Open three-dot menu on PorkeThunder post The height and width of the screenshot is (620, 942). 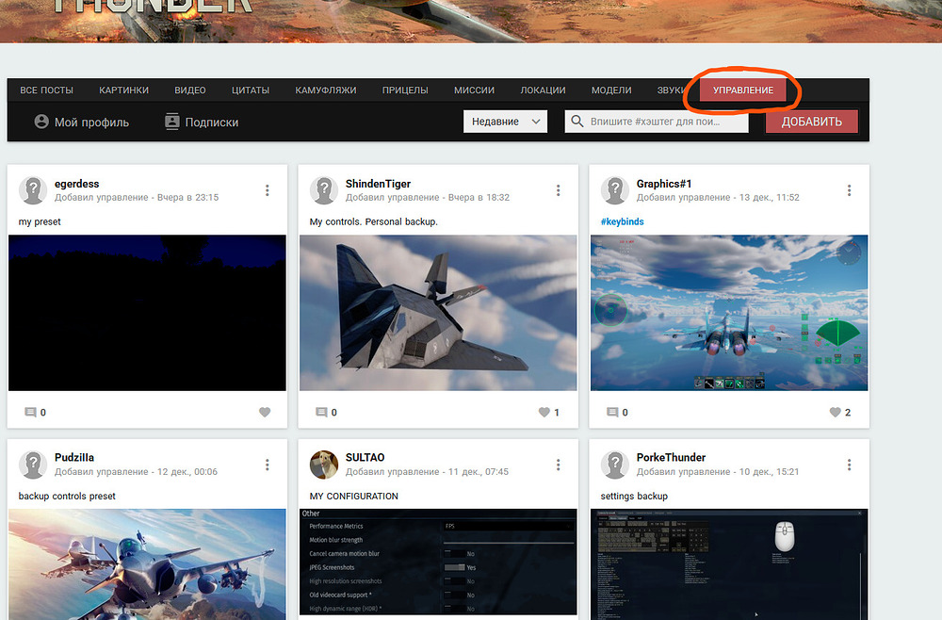coord(850,465)
